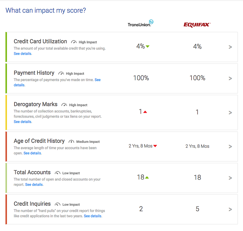Image resolution: width=243 pixels, height=231 pixels.
Task: Expand the Derogatory Marks row chevron
Action: pos(230,112)
